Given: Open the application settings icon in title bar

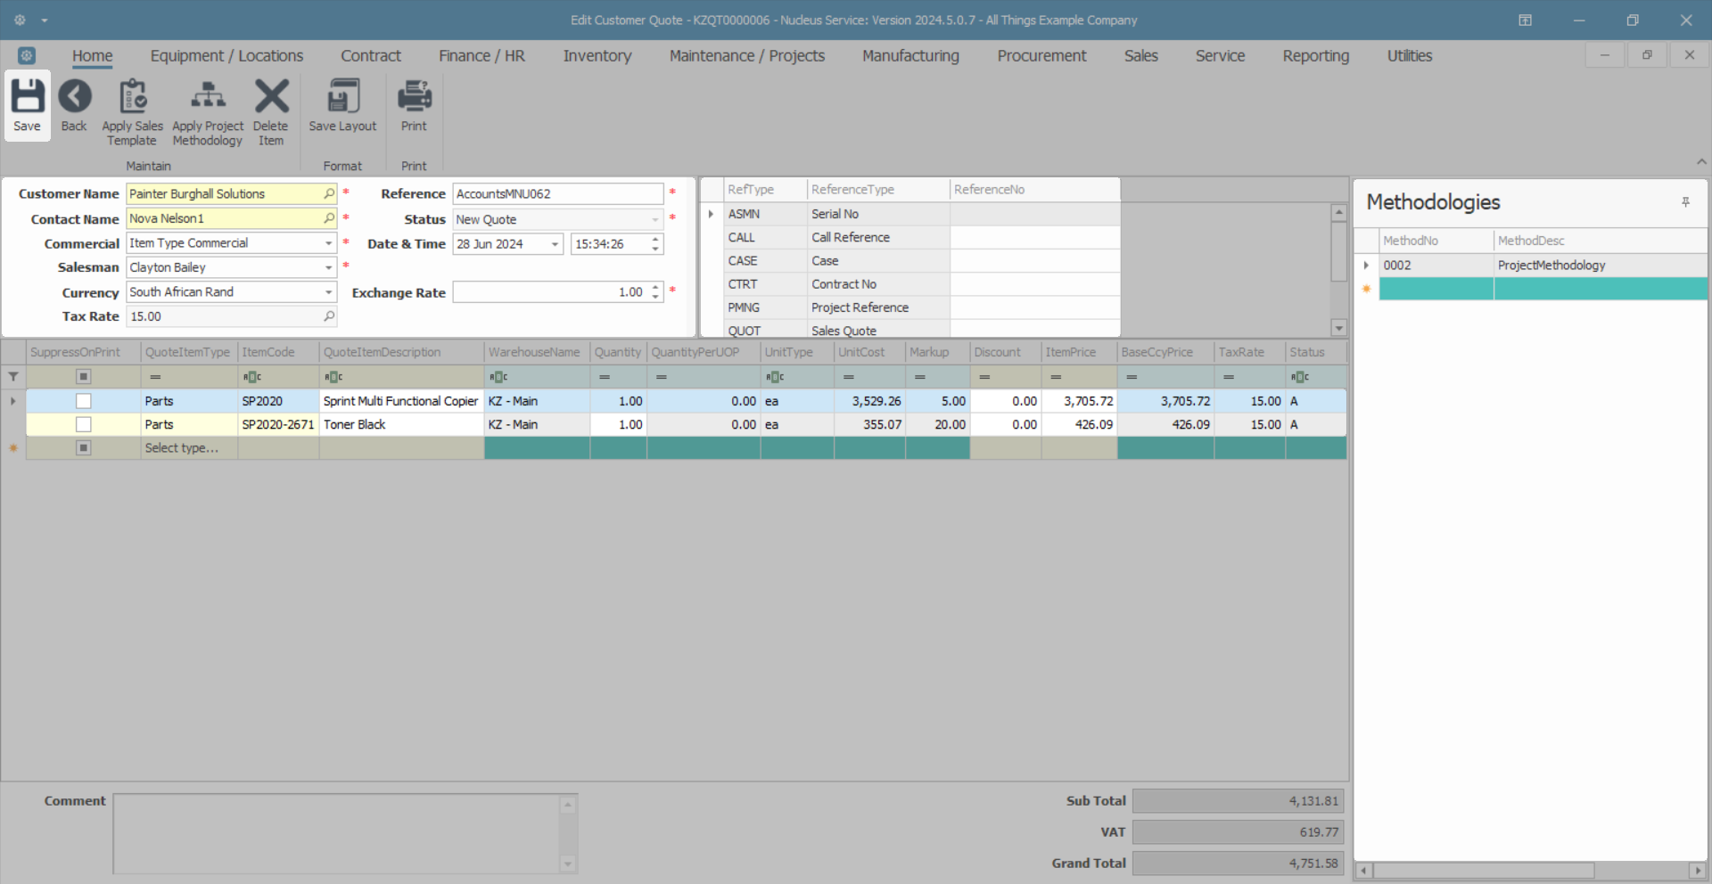Looking at the screenshot, I should (x=20, y=20).
